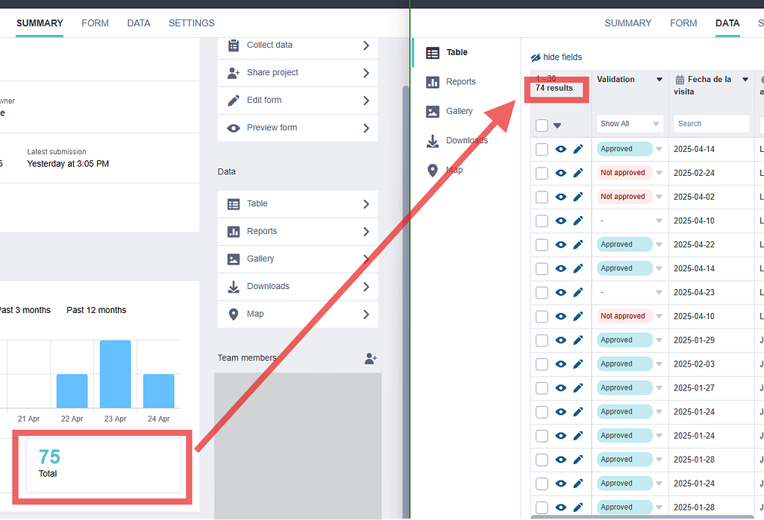Click the hide fields link
The height and width of the screenshot is (520, 764).
click(x=561, y=57)
